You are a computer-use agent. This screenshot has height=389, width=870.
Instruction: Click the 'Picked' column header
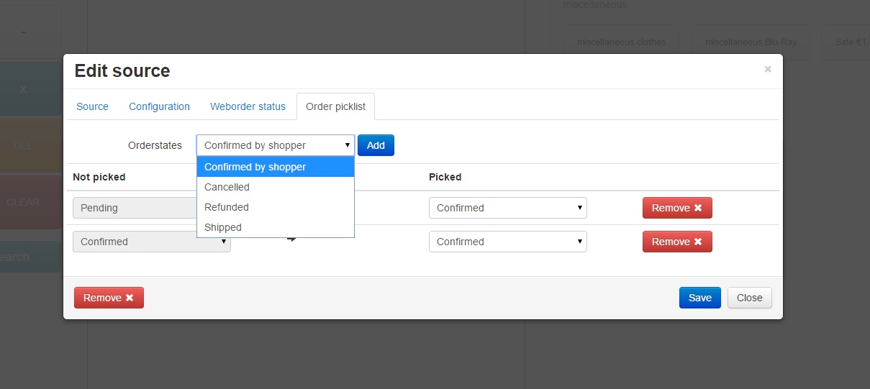pyautogui.click(x=445, y=177)
